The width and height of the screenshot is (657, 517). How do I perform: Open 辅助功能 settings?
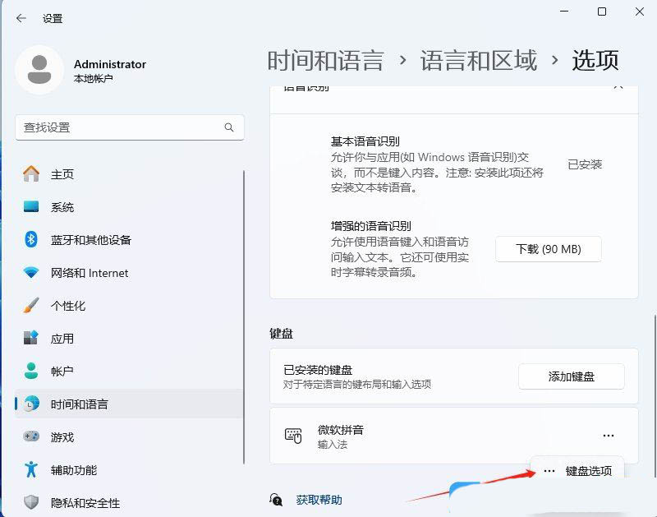[x=74, y=469]
